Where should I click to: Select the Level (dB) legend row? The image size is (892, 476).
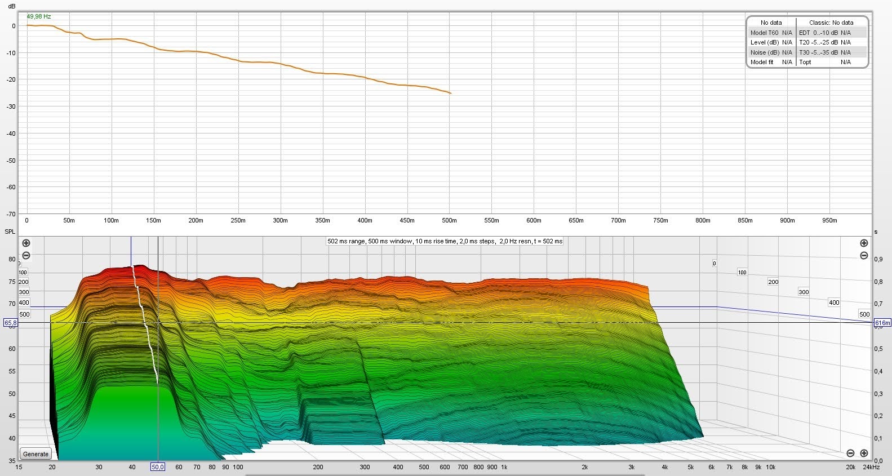[x=771, y=42]
